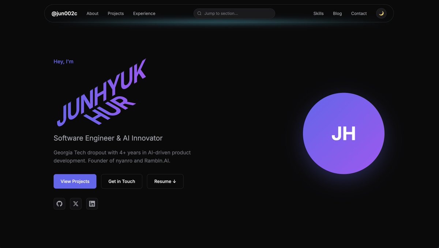This screenshot has height=248, width=439.
Task: Open the X (Twitter) profile icon
Action: [x=76, y=204]
